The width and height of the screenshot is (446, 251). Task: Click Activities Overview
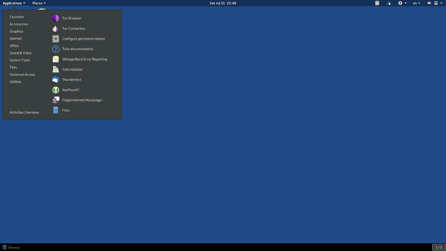(24, 113)
